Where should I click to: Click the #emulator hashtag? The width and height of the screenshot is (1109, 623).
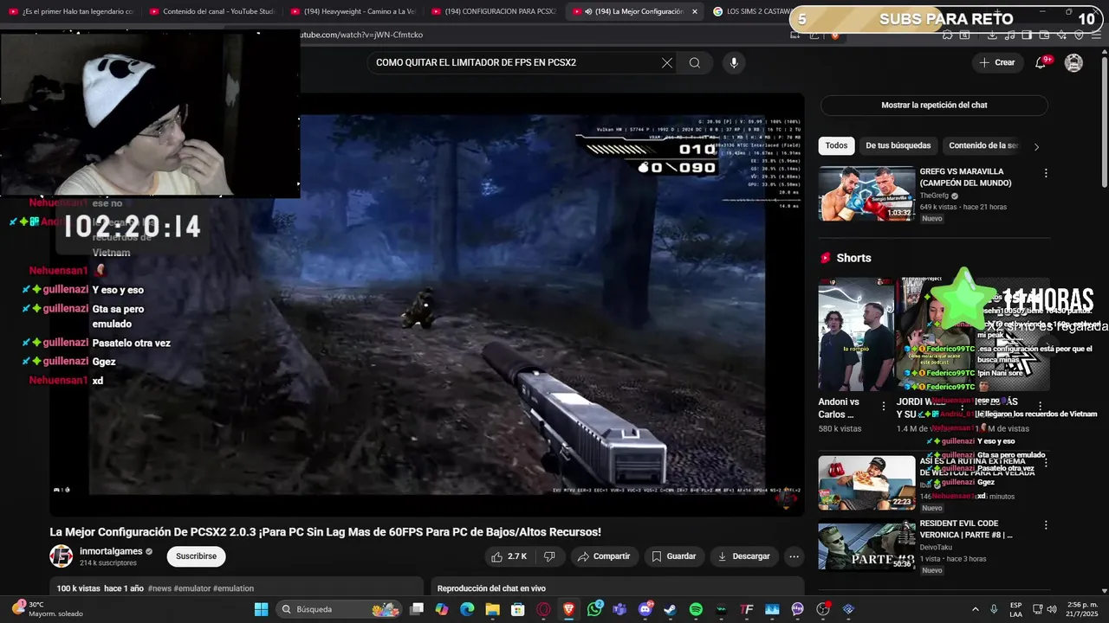click(191, 588)
